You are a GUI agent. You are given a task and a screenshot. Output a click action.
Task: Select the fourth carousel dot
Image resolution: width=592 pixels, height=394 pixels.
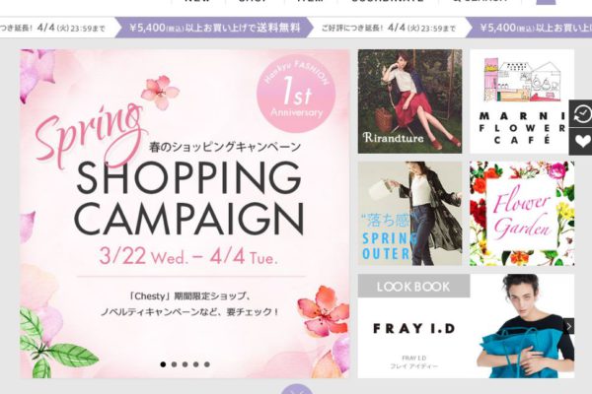pyautogui.click(x=196, y=364)
